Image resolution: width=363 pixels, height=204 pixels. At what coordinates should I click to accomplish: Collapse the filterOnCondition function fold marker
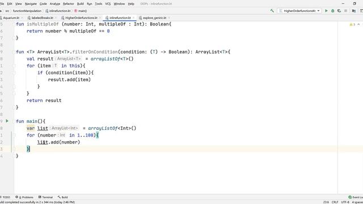tap(14, 52)
